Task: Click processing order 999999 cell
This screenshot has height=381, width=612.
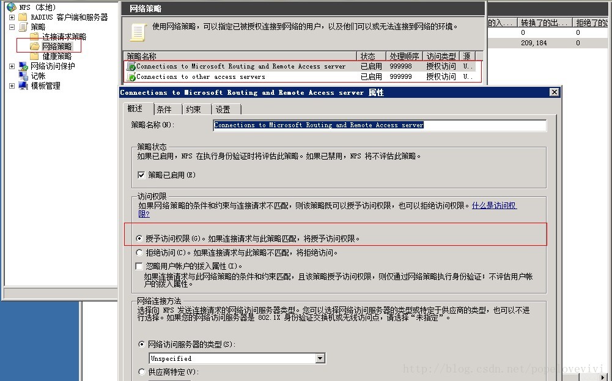Action: [400, 77]
